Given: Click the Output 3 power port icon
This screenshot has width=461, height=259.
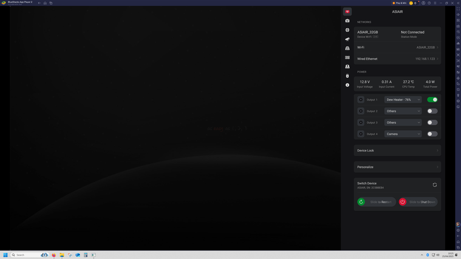Looking at the screenshot, I should coord(361,122).
